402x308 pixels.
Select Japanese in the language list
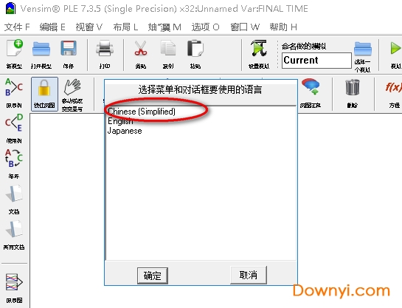tap(125, 131)
